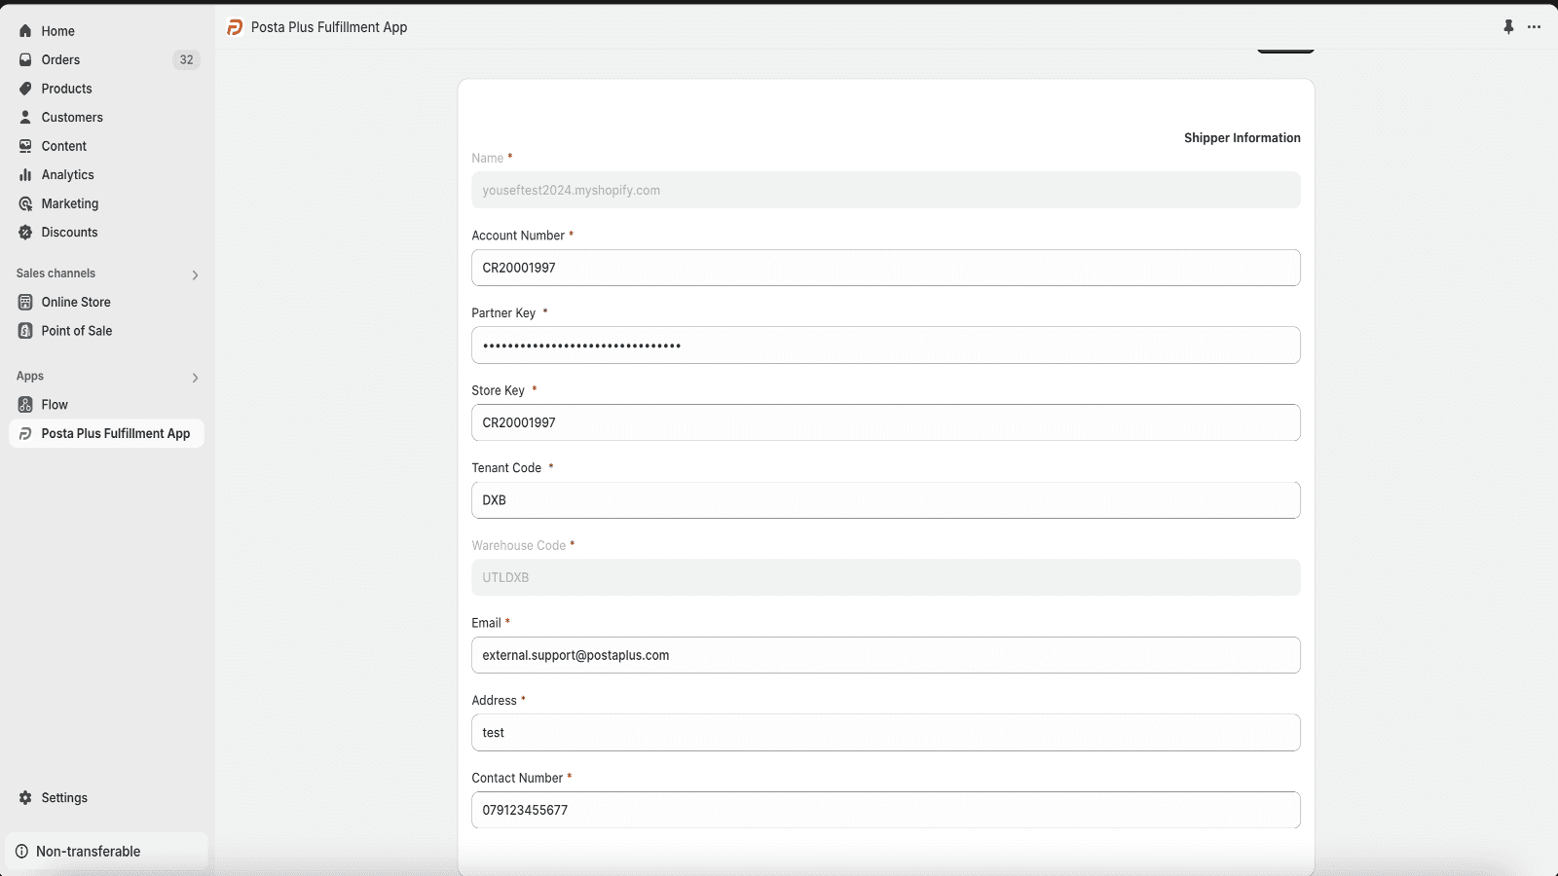The height and width of the screenshot is (876, 1558).
Task: Click the Contact Number field
Action: [x=885, y=809]
